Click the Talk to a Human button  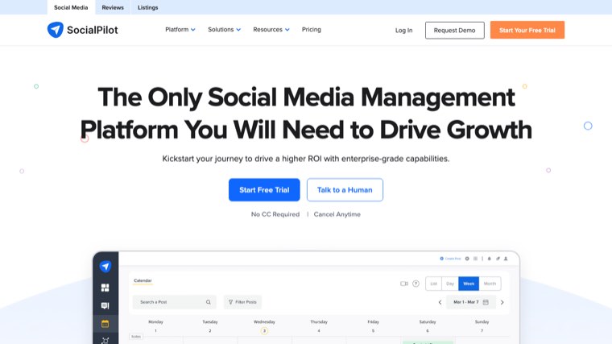pos(345,190)
